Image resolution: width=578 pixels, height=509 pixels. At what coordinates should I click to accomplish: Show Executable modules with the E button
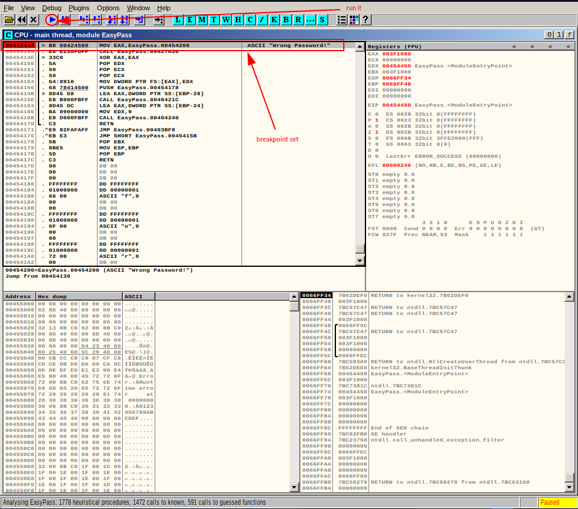190,20
